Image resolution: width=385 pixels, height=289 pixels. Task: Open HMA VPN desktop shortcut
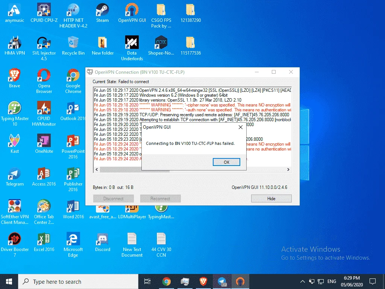pyautogui.click(x=15, y=46)
